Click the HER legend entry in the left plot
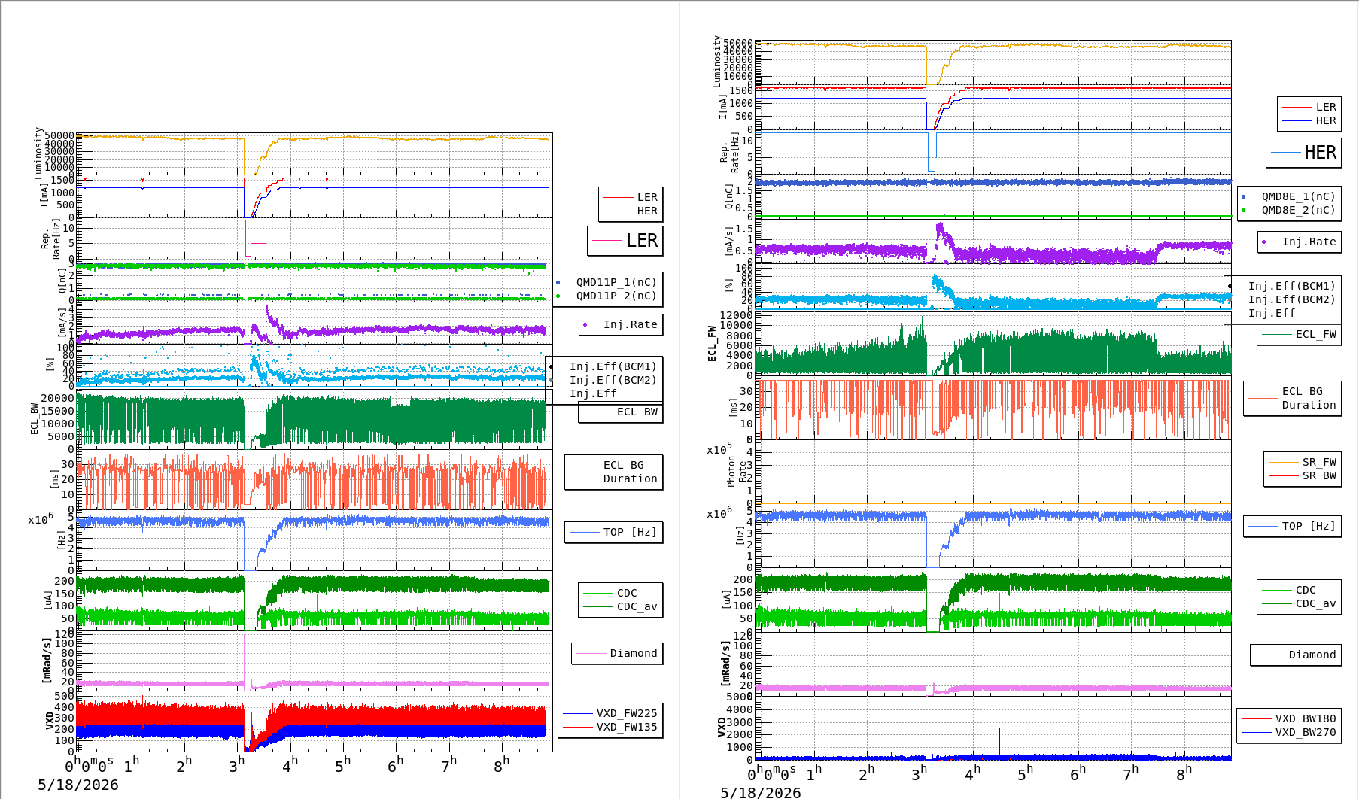Image resolution: width=1359 pixels, height=799 pixels. pyautogui.click(x=647, y=211)
